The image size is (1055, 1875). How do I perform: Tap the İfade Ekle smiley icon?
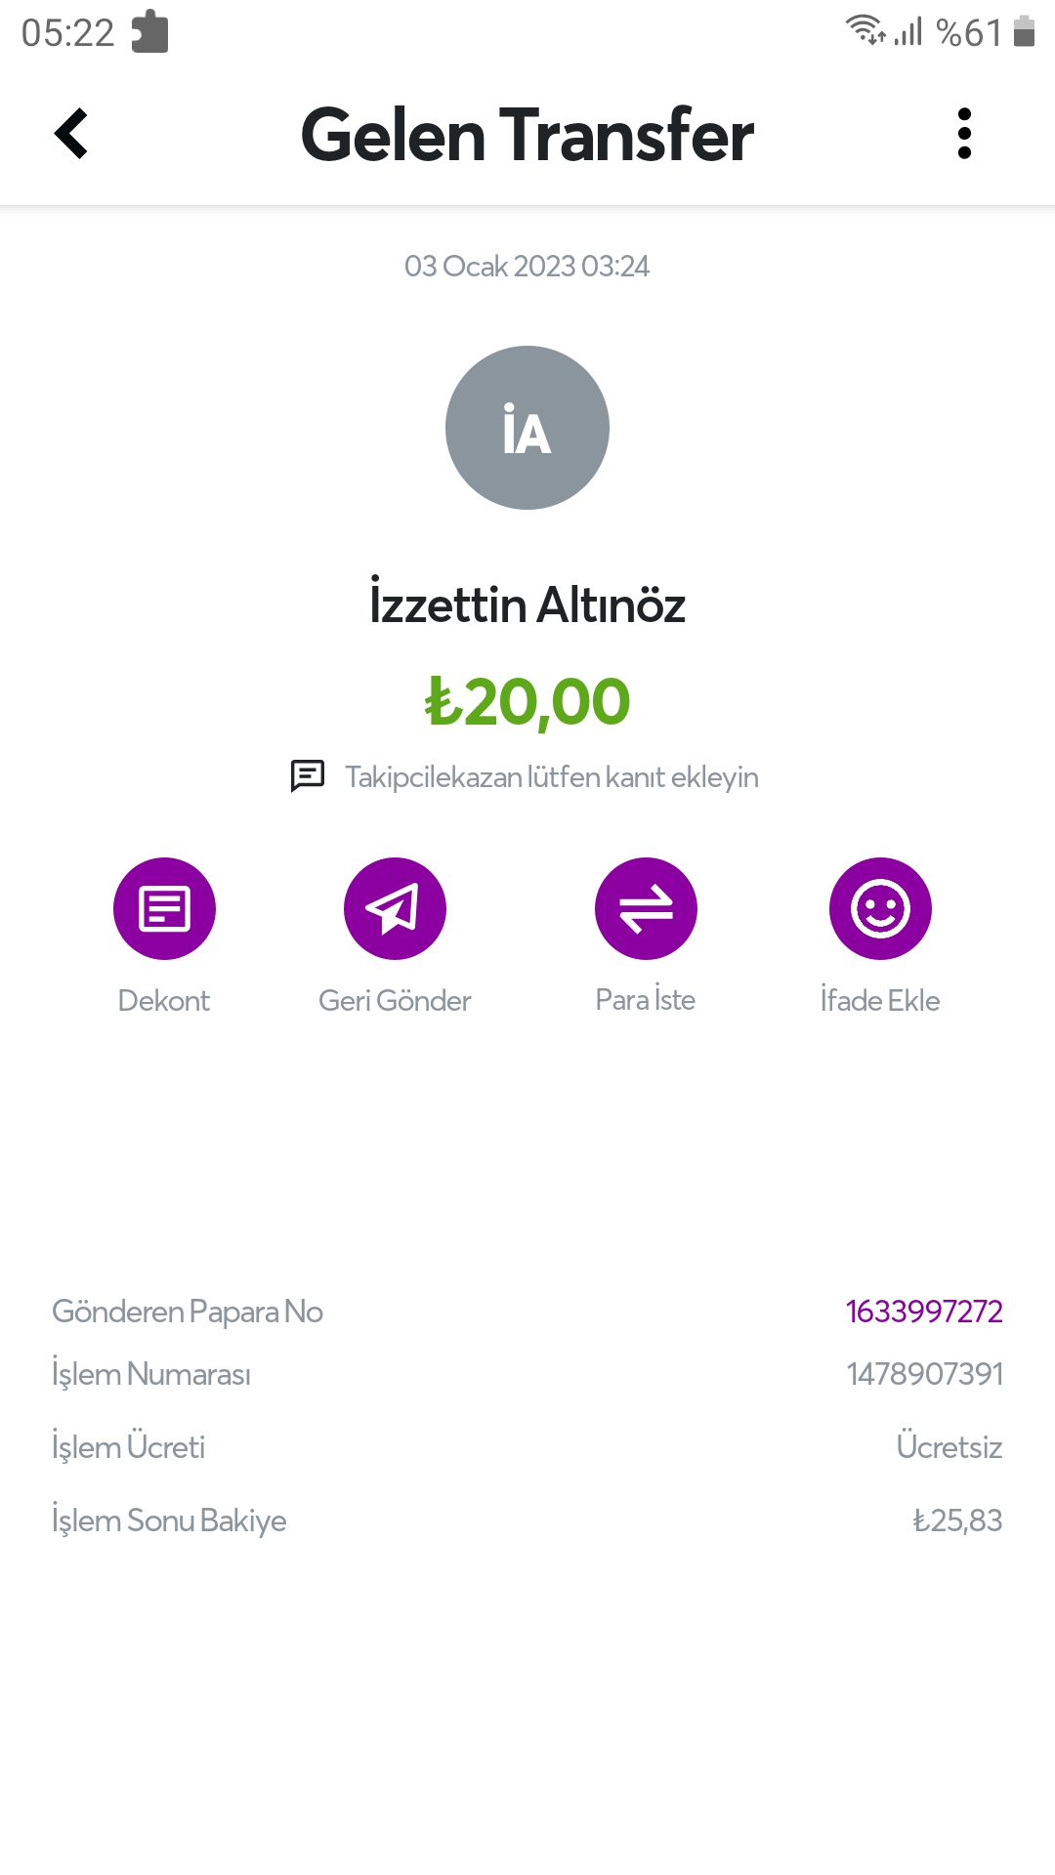(880, 909)
